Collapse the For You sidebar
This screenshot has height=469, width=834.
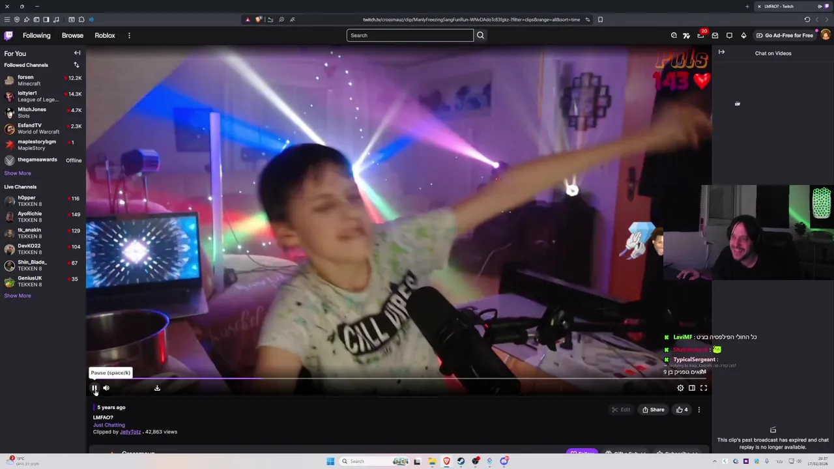[77, 53]
